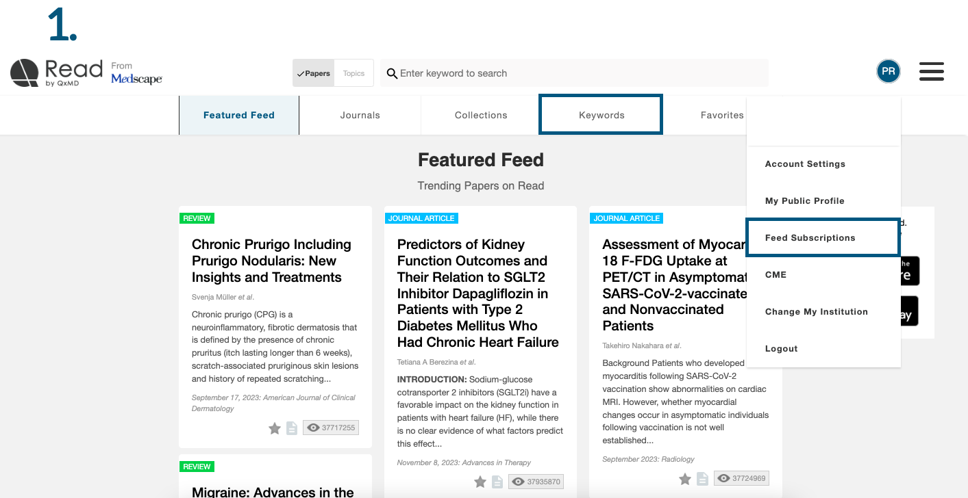Star the Myocardial FDG uptake paper
968x498 pixels.
click(x=685, y=479)
